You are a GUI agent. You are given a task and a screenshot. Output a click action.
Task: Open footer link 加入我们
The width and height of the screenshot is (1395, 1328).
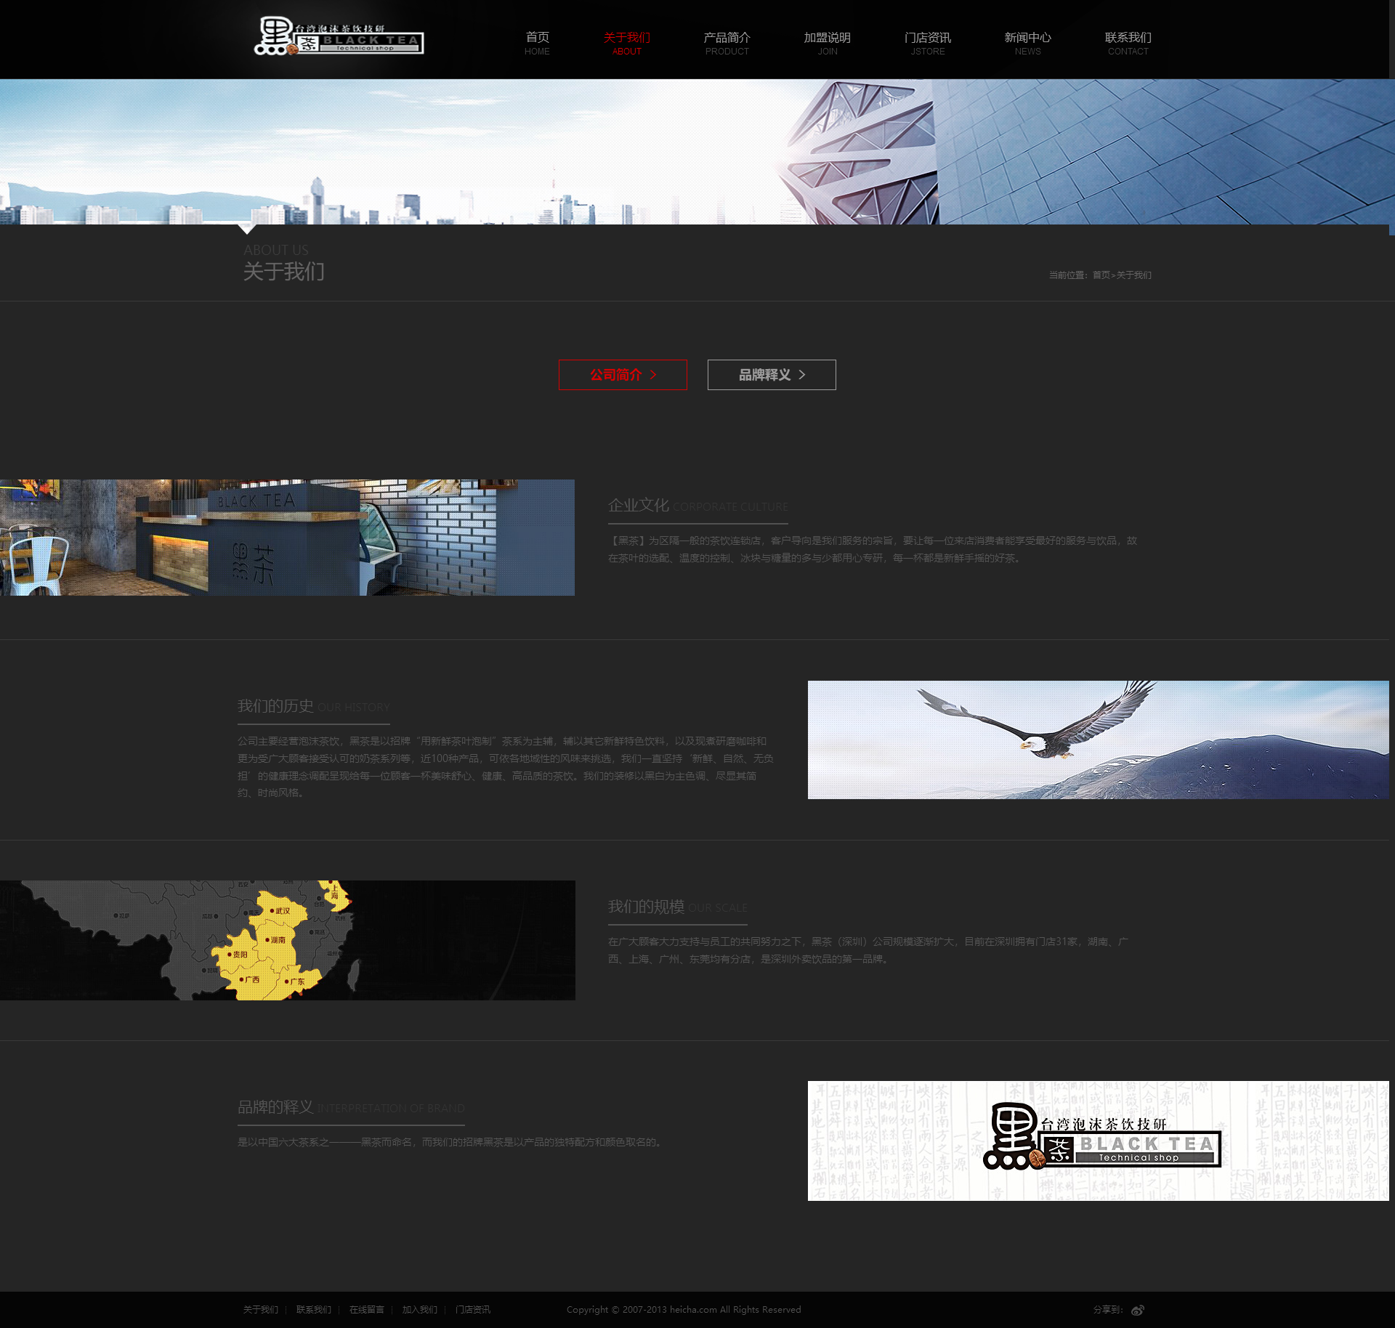coord(419,1310)
